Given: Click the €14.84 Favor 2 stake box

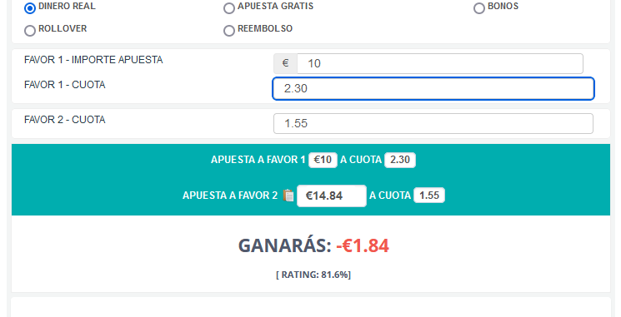Looking at the screenshot, I should click(x=332, y=196).
